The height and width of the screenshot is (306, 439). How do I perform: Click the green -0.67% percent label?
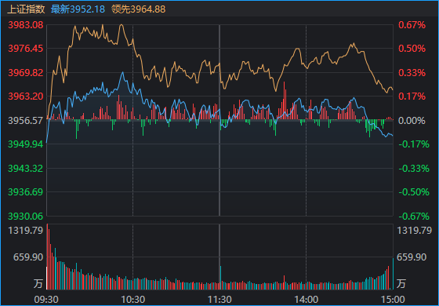(414, 217)
